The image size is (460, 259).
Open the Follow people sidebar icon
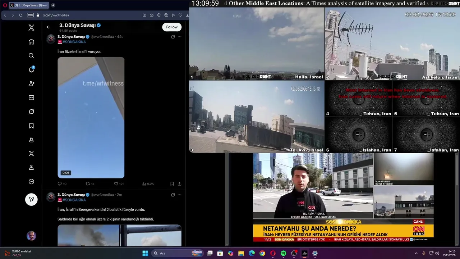click(x=31, y=83)
